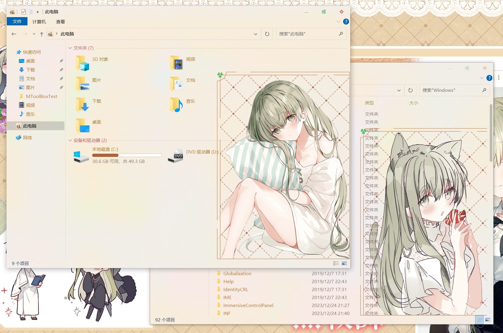Open the 下载 folder in main pane
This screenshot has width=503, height=333.
click(x=82, y=105)
